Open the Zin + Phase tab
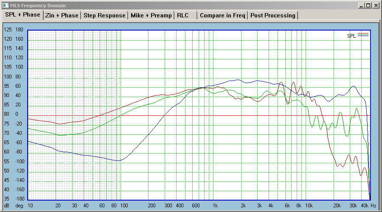382x212 pixels. (x=62, y=15)
